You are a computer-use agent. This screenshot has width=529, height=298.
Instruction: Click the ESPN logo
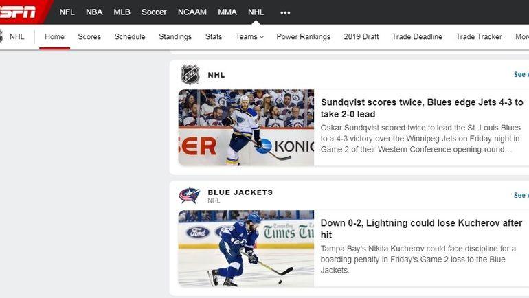(19, 12)
